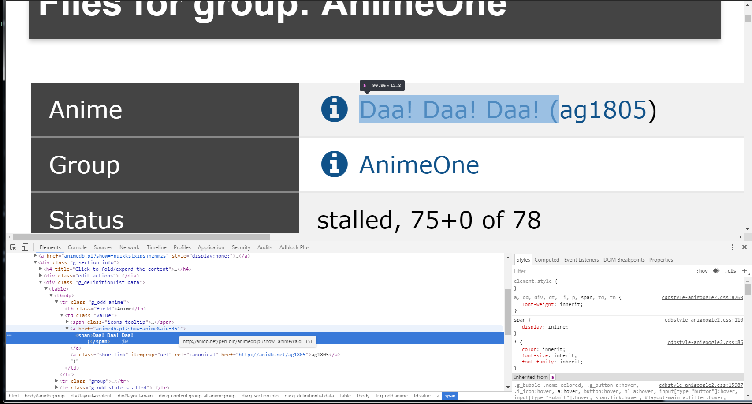Open the DevTools three-dot customize menu
The width and height of the screenshot is (752, 404).
tap(732, 247)
